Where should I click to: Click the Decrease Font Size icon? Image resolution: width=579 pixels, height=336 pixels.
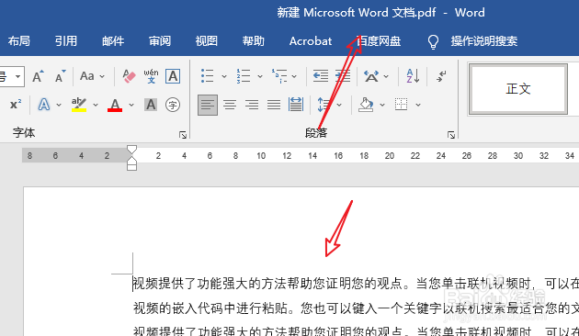[x=60, y=76]
